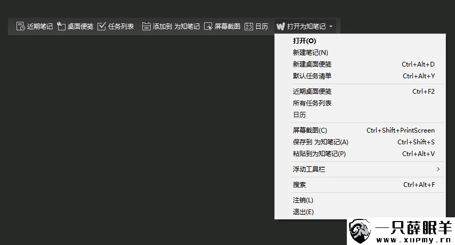
Task: Click the 桌面便笺 toolbar text
Action: click(80, 27)
